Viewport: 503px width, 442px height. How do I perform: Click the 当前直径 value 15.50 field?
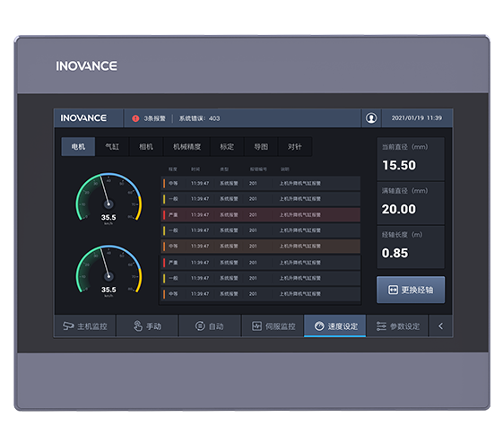click(411, 159)
